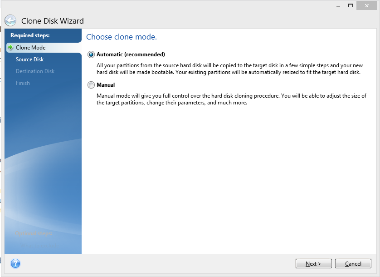Click the maximize window icon
Viewport: 380px width, 277px height.
(x=351, y=5)
